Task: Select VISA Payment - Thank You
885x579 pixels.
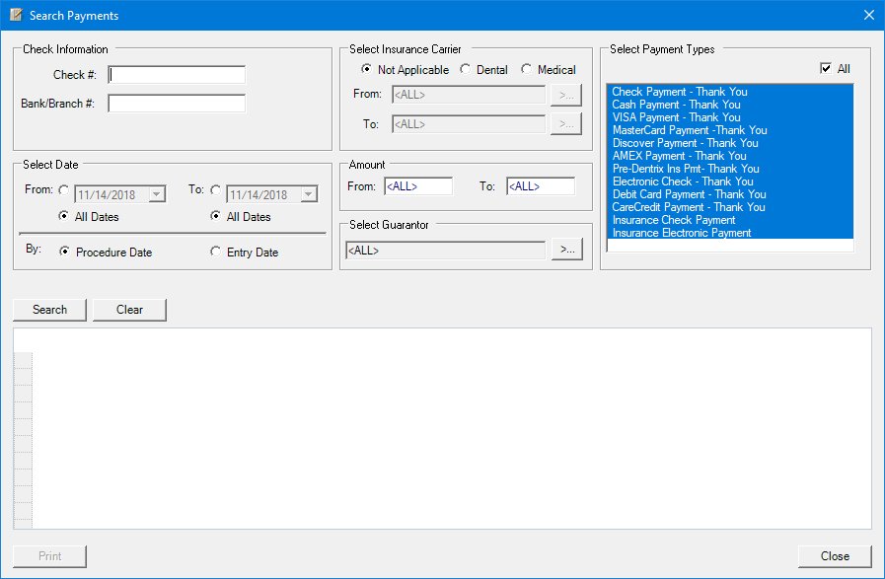Action: (x=676, y=117)
